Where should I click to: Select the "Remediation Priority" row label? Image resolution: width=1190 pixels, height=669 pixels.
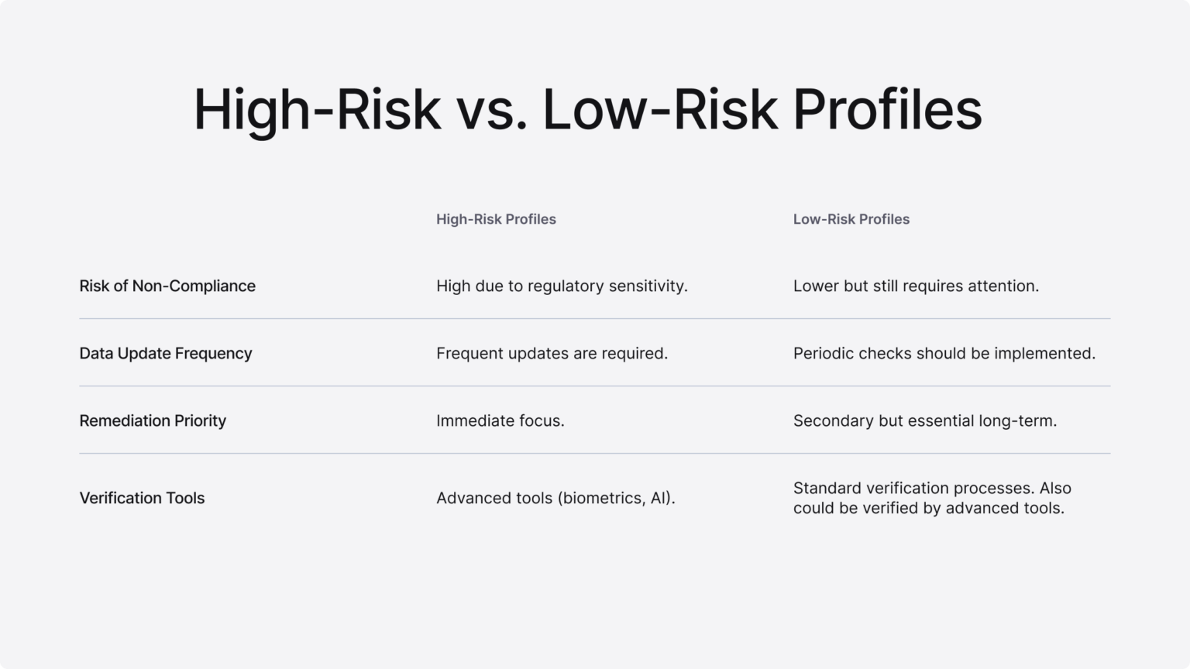point(153,420)
